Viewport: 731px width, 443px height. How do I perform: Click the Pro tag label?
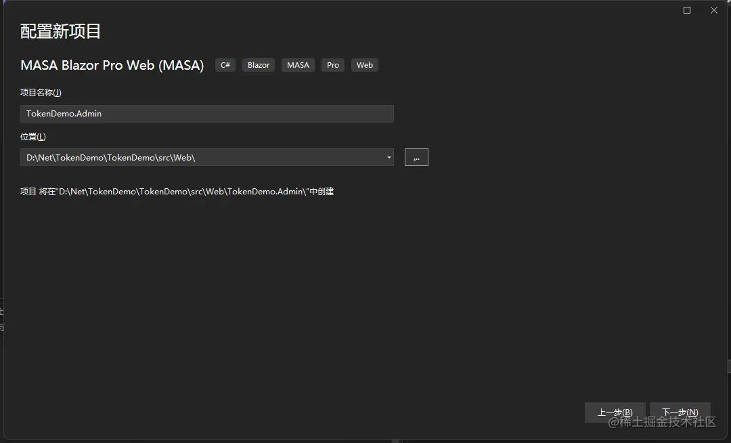click(x=333, y=65)
